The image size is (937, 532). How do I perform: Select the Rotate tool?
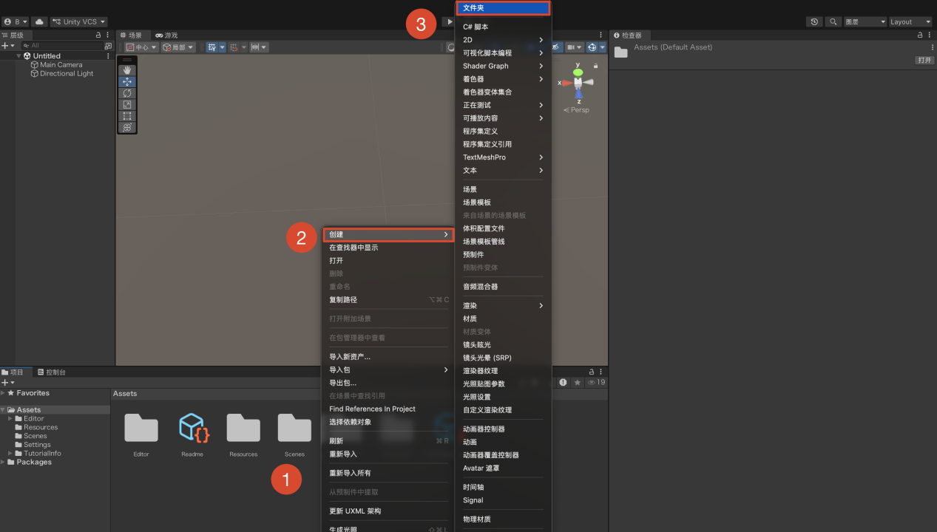click(x=127, y=93)
